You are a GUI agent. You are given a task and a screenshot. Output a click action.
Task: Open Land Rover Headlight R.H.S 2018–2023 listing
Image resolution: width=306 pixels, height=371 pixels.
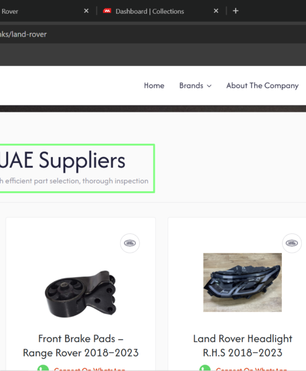click(x=242, y=346)
